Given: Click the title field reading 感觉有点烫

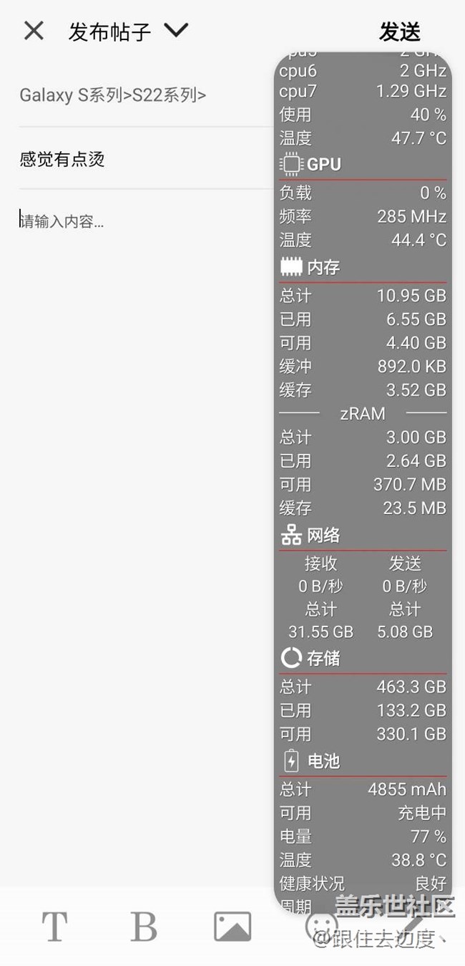Looking at the screenshot, I should [x=63, y=159].
